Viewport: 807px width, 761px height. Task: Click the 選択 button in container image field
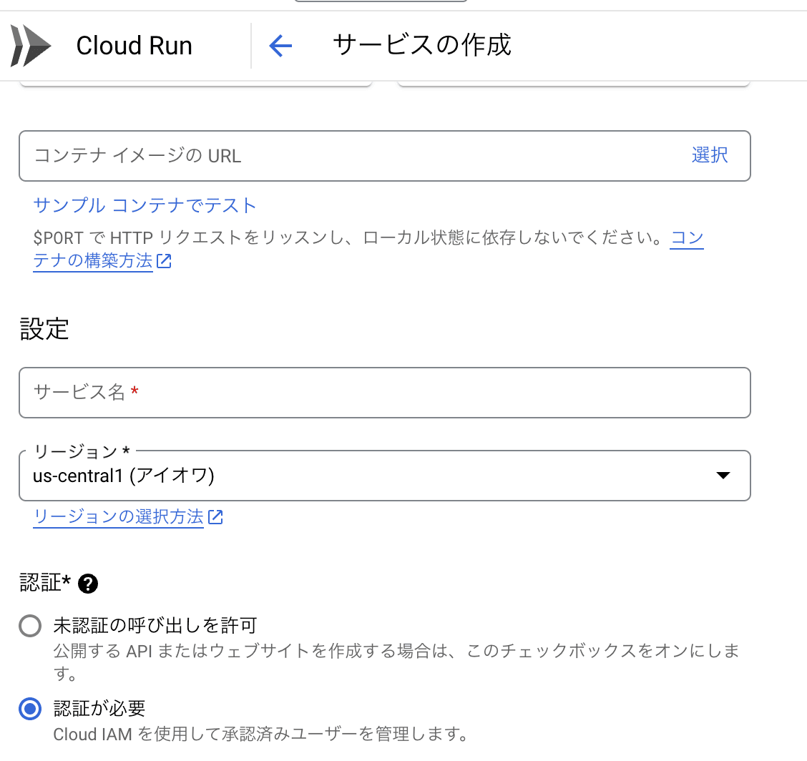(x=710, y=155)
